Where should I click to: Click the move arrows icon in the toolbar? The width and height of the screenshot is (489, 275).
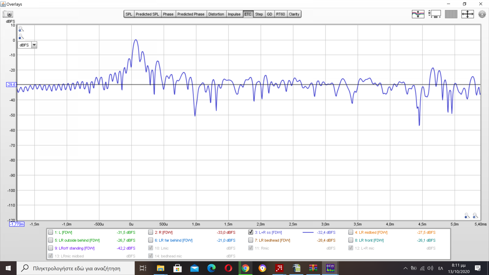(x=467, y=14)
